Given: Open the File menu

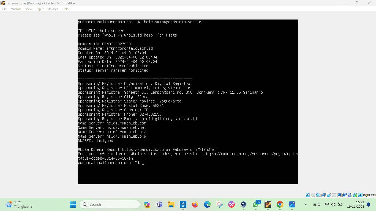Looking at the screenshot, I should pyautogui.click(x=4, y=9).
